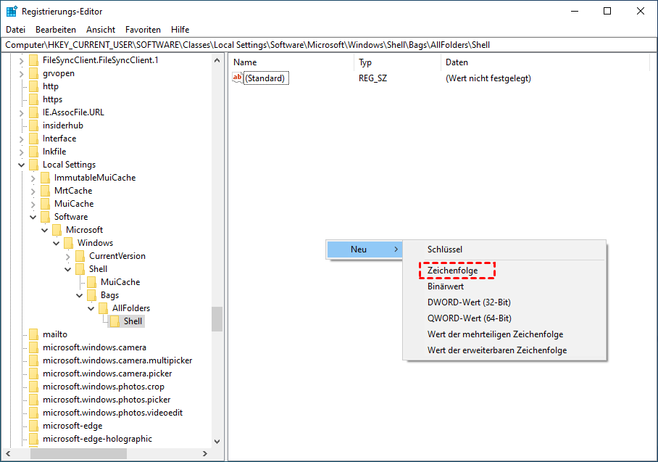
Task: Open the Hilfe menu
Action: tap(180, 30)
